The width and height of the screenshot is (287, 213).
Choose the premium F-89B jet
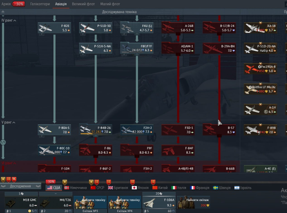coord(261,130)
